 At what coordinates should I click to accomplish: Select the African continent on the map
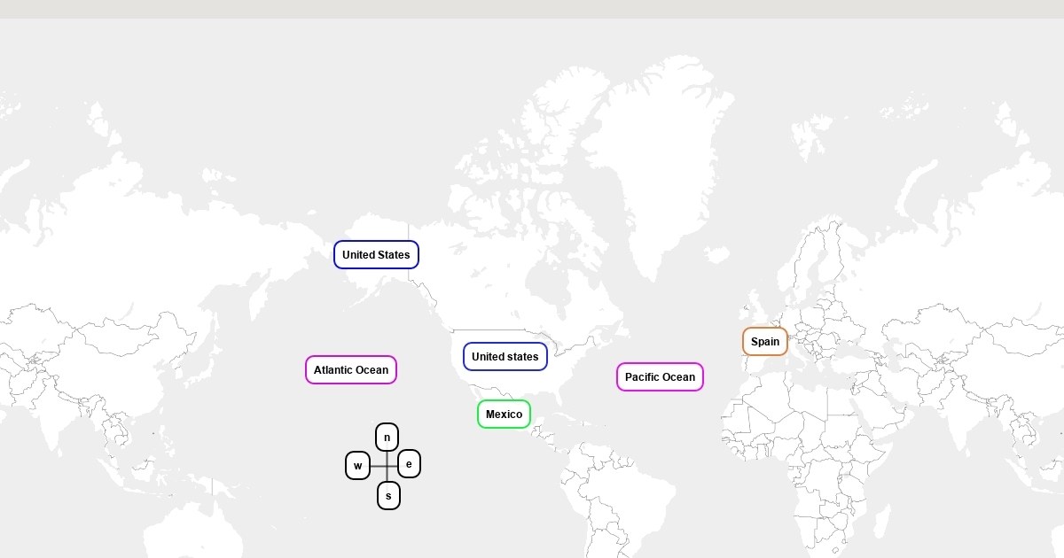tap(798, 443)
